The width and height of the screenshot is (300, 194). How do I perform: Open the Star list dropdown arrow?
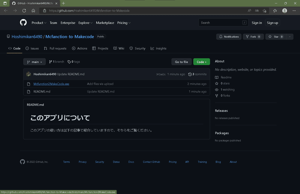click(289, 36)
